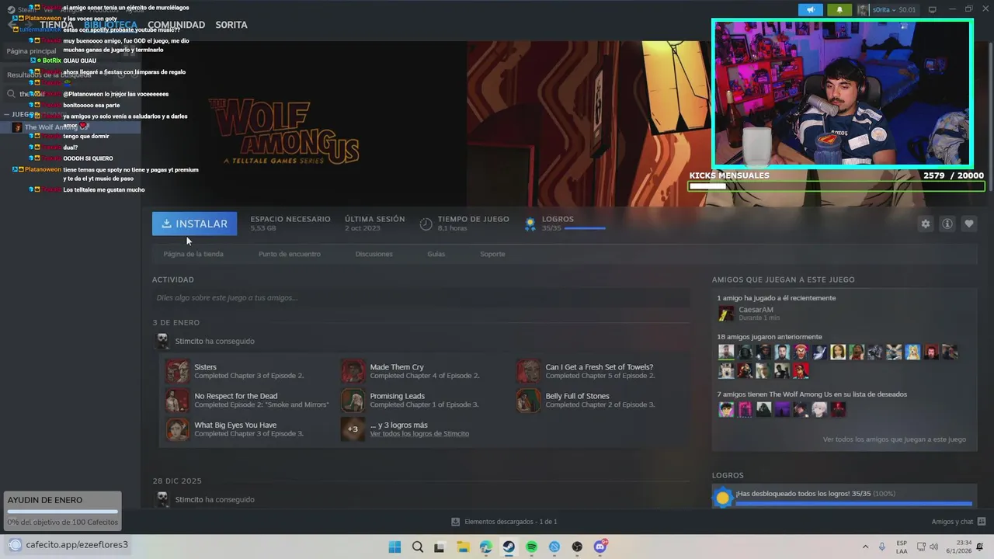Viewport: 994px width, 559px height.
Task: Click the 100% unlocked achievements progress bar
Action: [x=853, y=504]
